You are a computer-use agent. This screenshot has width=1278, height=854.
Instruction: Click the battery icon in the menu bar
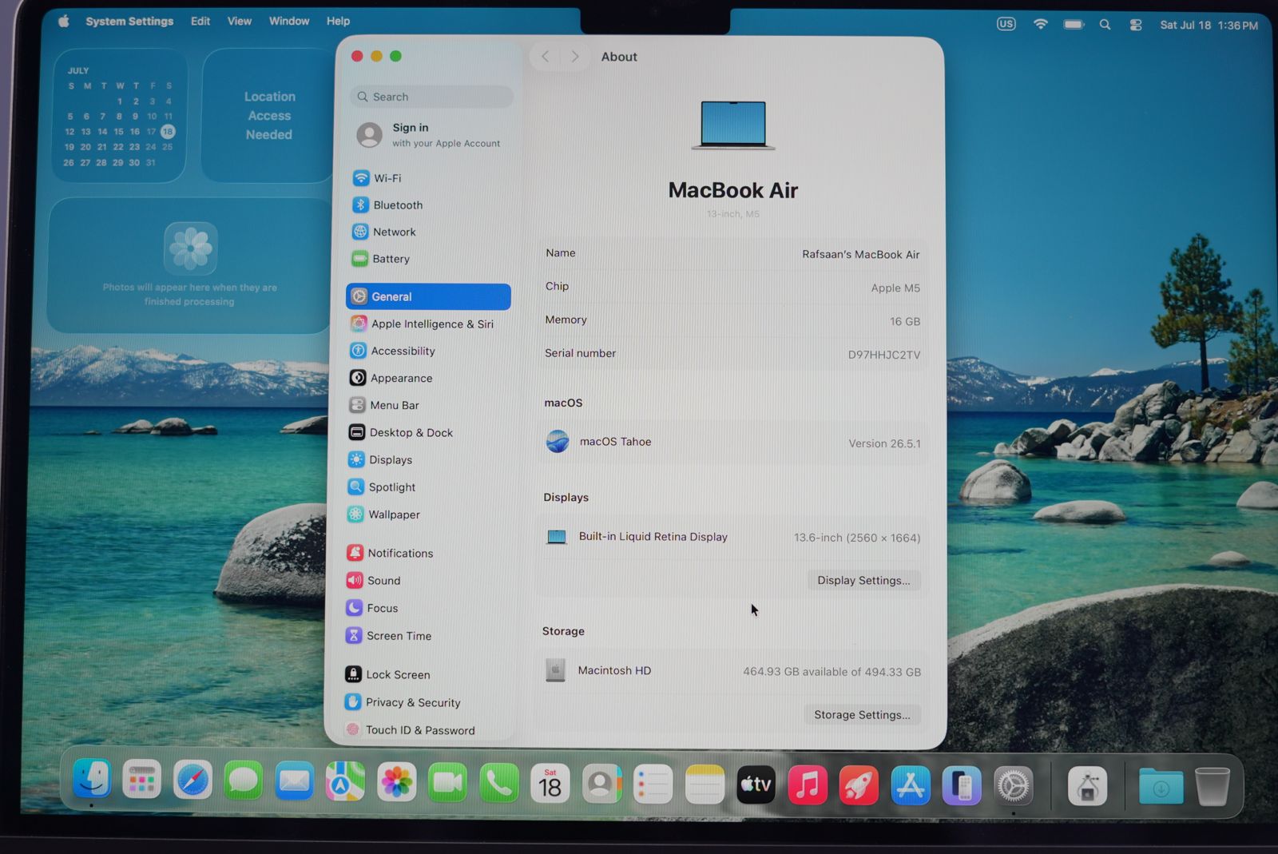pyautogui.click(x=1074, y=25)
